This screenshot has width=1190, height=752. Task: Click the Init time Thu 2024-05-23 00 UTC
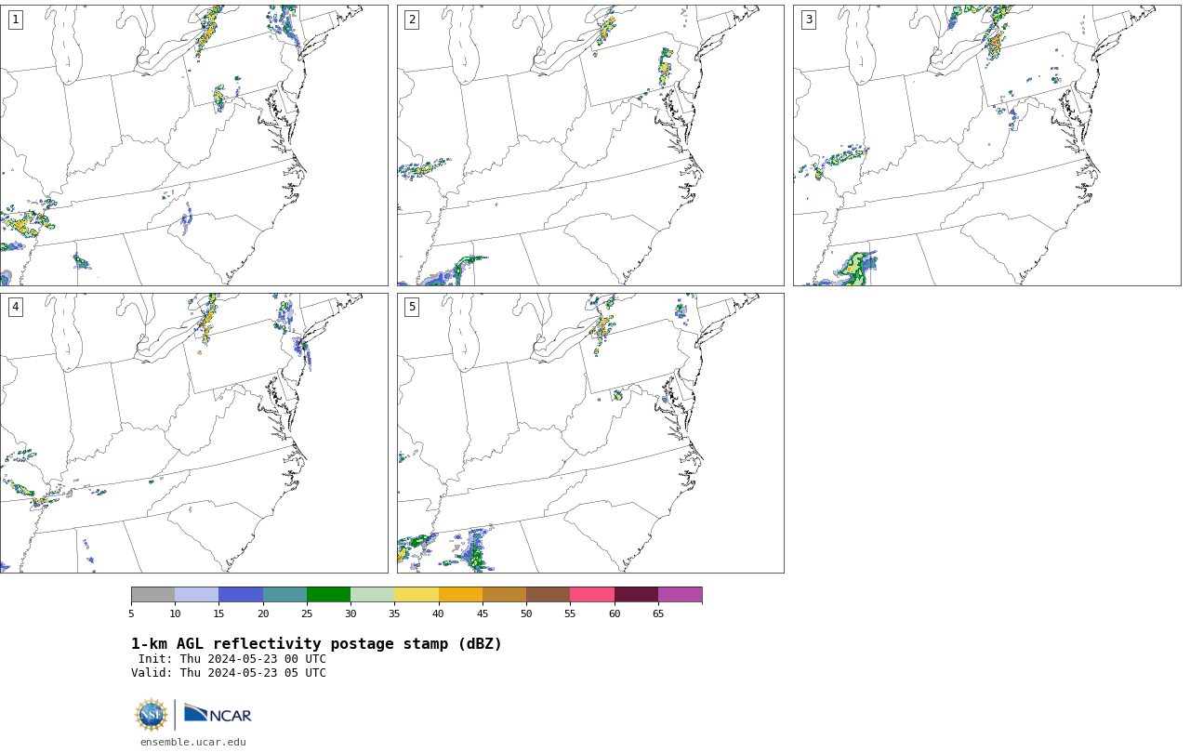tap(231, 659)
